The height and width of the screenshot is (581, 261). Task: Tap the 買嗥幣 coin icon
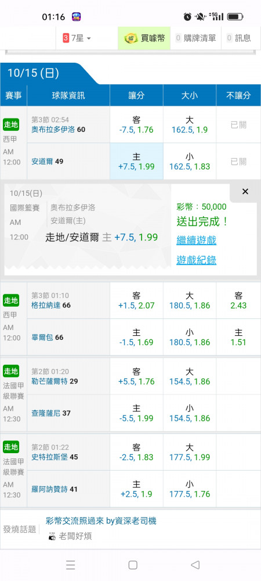click(x=131, y=38)
